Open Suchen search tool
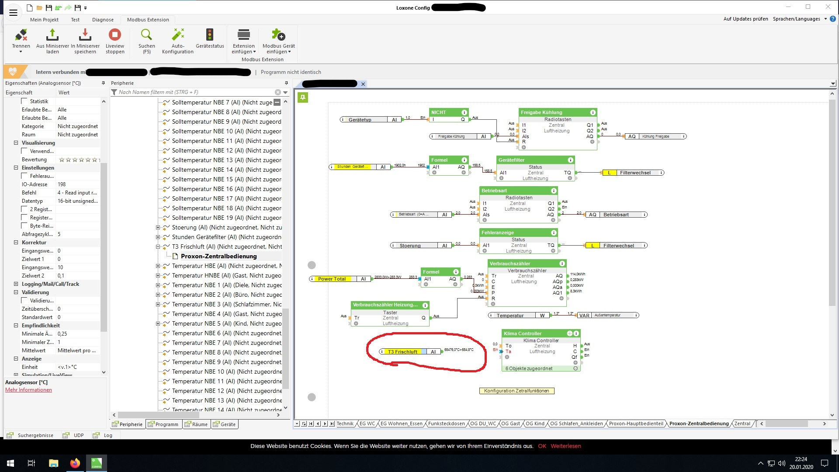Image resolution: width=839 pixels, height=472 pixels. 146,35
